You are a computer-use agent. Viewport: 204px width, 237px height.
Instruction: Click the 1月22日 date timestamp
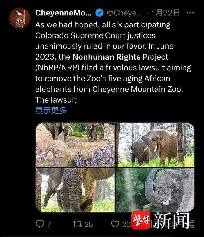(x=166, y=13)
